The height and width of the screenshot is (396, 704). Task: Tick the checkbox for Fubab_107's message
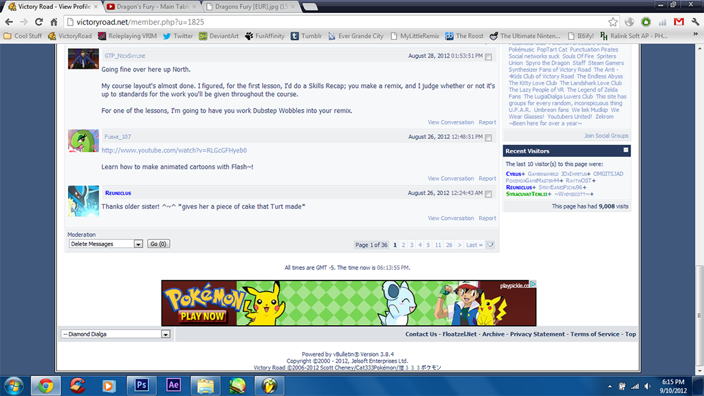(488, 137)
